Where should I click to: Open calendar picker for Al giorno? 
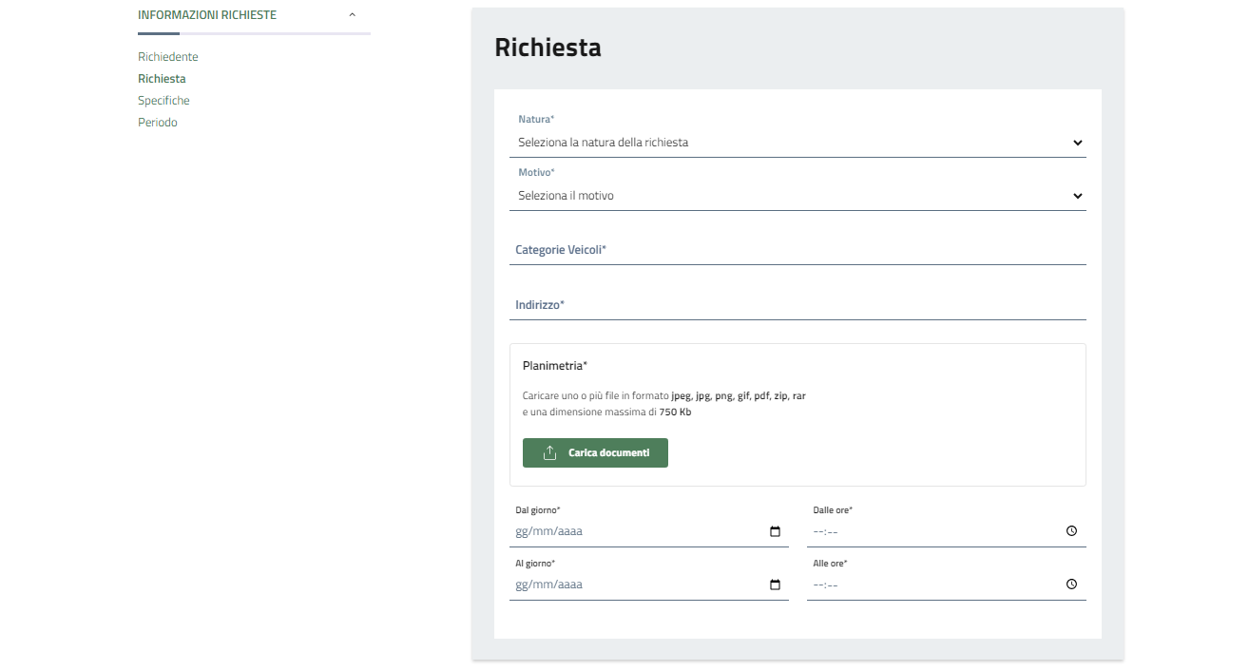tap(775, 585)
